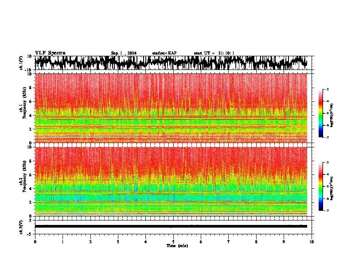351x271 pixels.
Task: Click time axis tick label "6"
Action: [201, 242]
